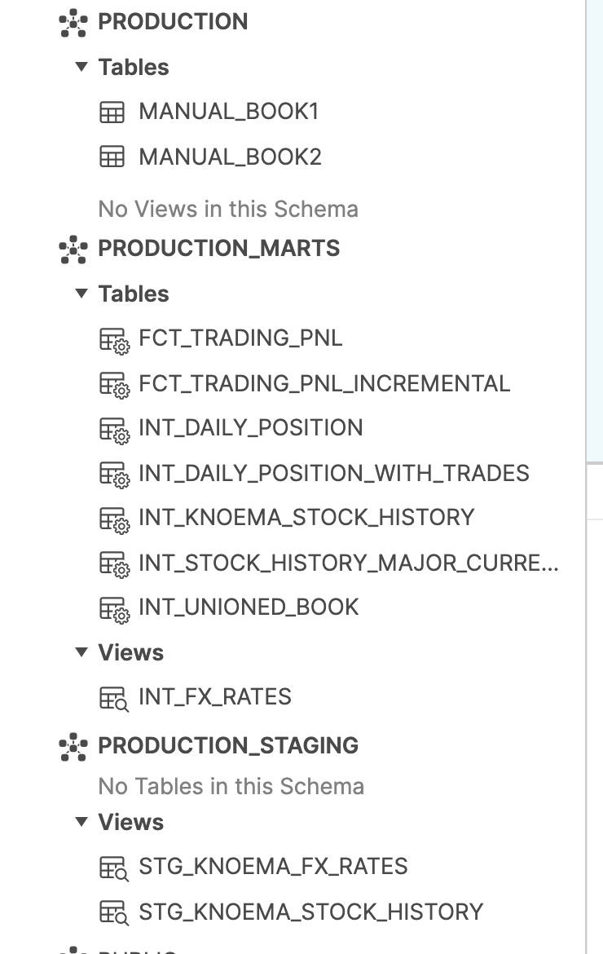Click the STG_KNOEMA_FX_RATES view icon
The height and width of the screenshot is (954, 603).
pos(113,868)
